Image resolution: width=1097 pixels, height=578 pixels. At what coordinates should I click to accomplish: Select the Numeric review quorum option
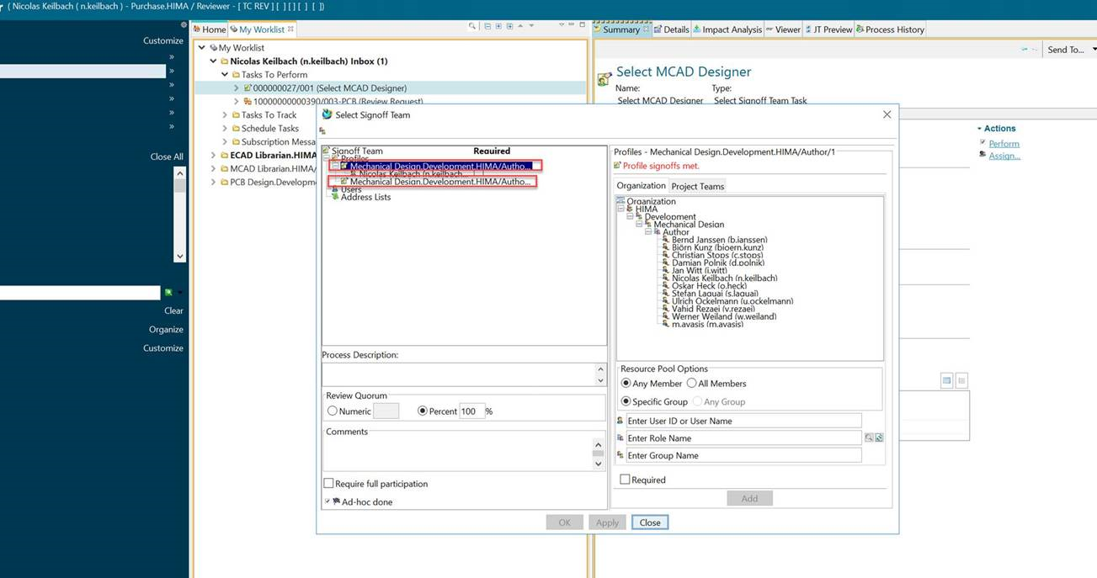click(333, 411)
